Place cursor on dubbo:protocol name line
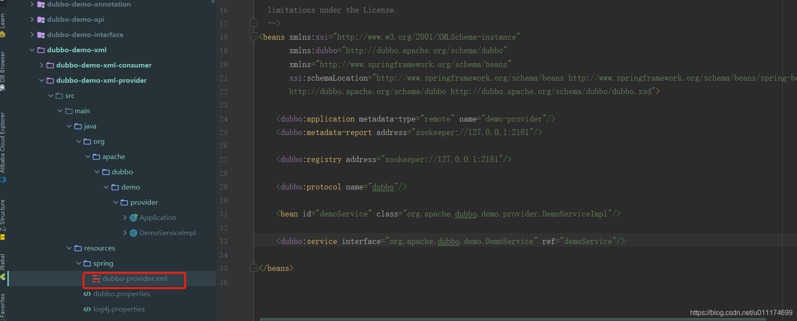 point(342,187)
